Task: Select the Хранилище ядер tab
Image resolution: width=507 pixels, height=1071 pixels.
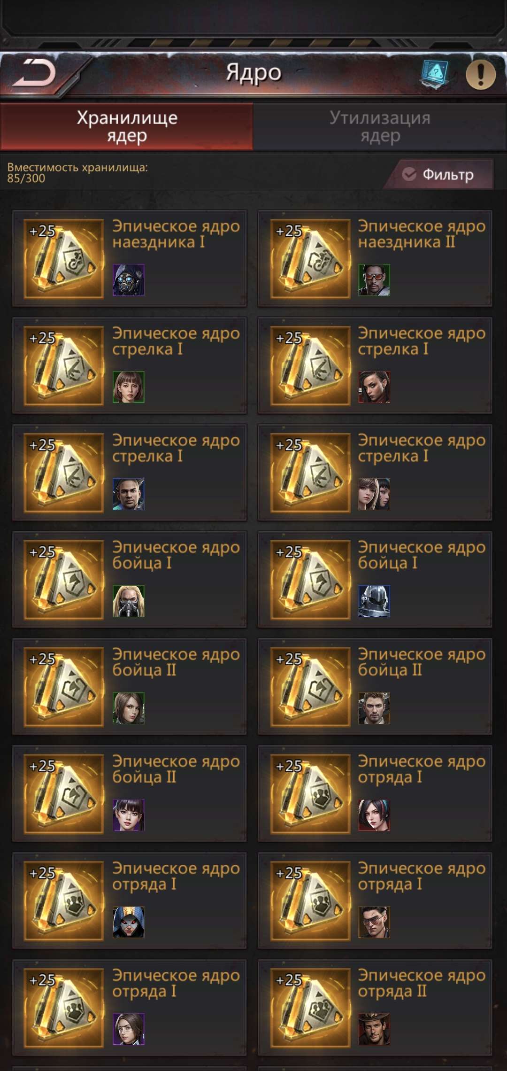Action: click(x=127, y=127)
